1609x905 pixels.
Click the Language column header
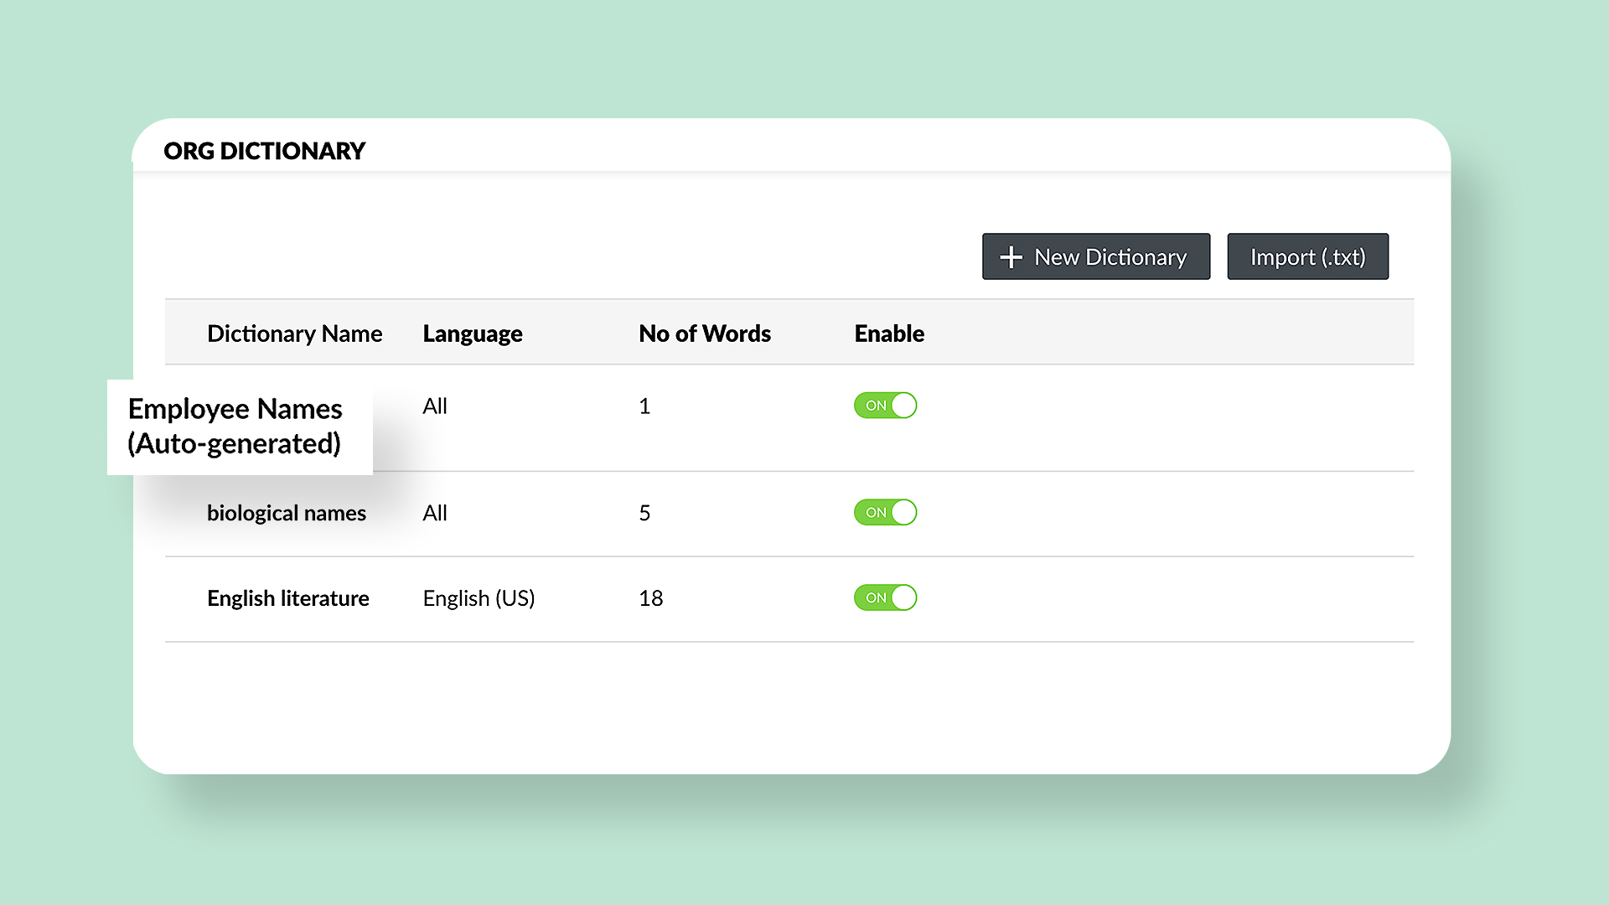point(473,334)
